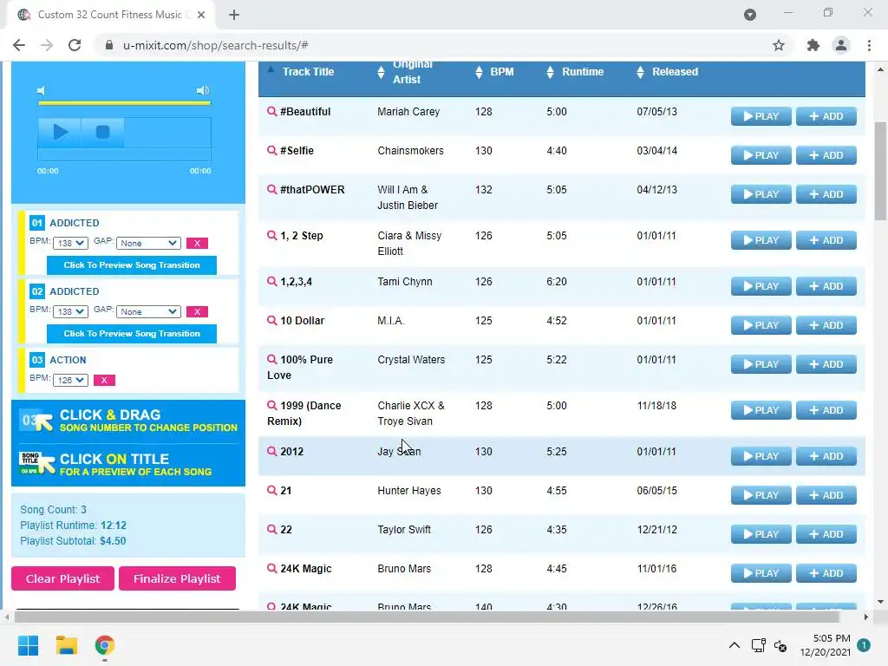Click the media player play button
This screenshot has height=666, width=888.
60,133
